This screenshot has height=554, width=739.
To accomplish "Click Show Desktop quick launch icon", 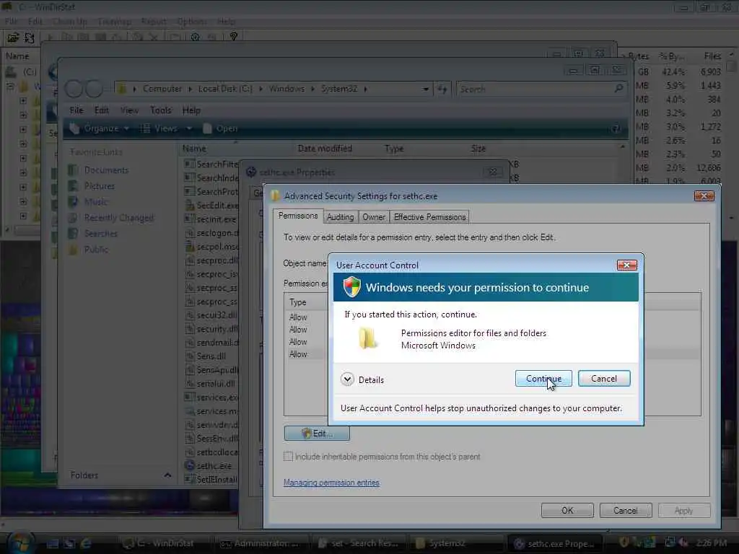I will pos(52,544).
